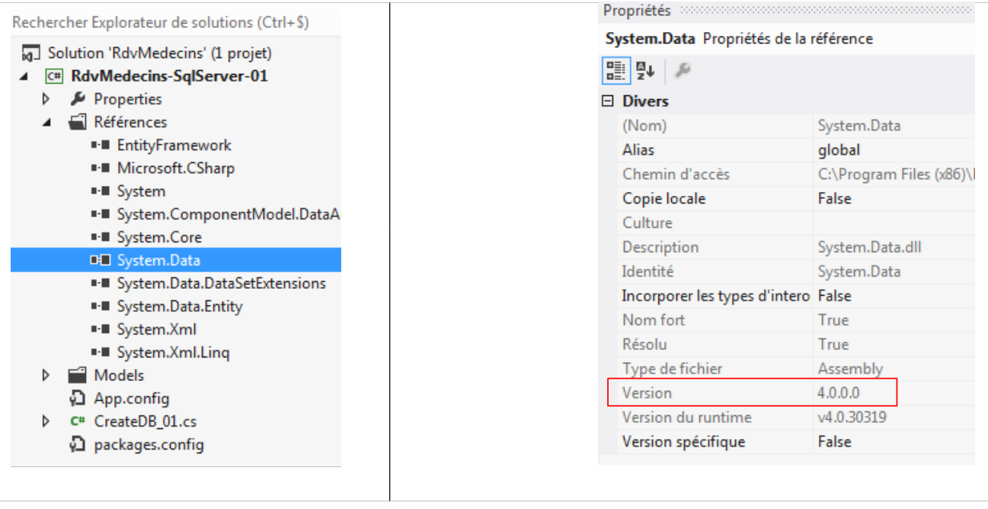Click the App.config file icon
This screenshot has width=988, height=509.
(77, 399)
